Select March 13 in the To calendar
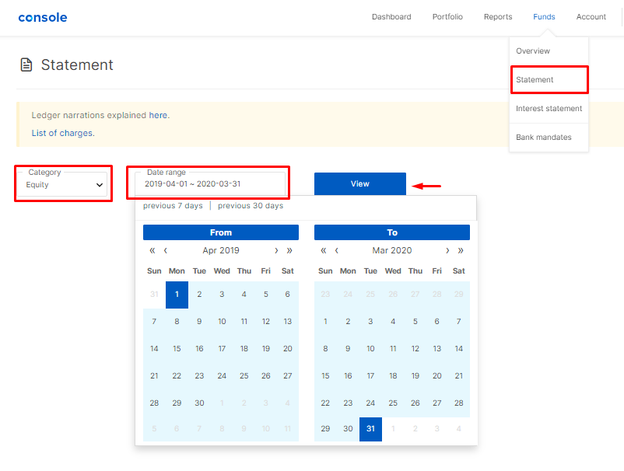 [437, 348]
